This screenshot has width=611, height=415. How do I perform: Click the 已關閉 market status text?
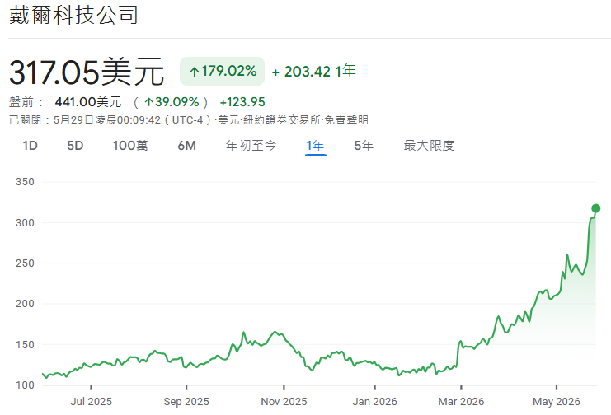pyautogui.click(x=25, y=120)
